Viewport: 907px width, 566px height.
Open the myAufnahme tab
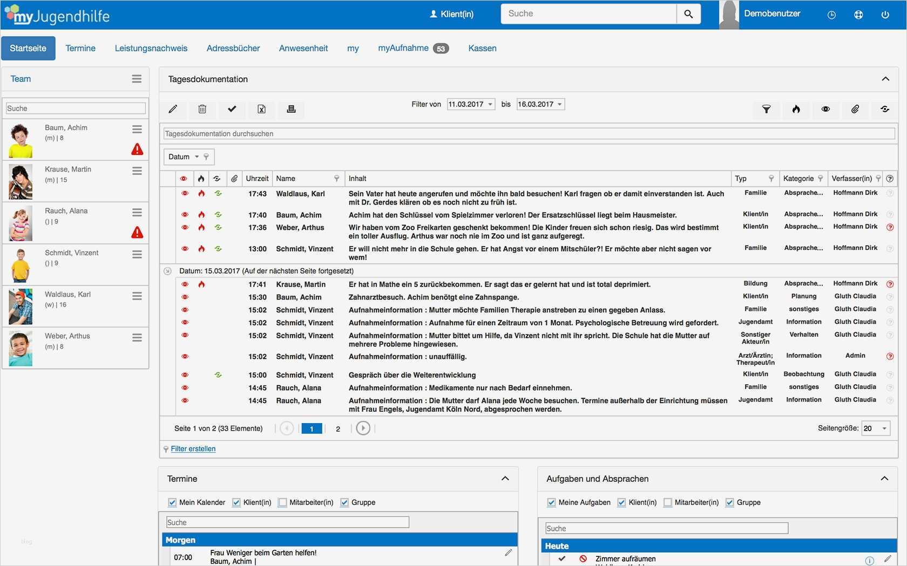[x=413, y=48]
